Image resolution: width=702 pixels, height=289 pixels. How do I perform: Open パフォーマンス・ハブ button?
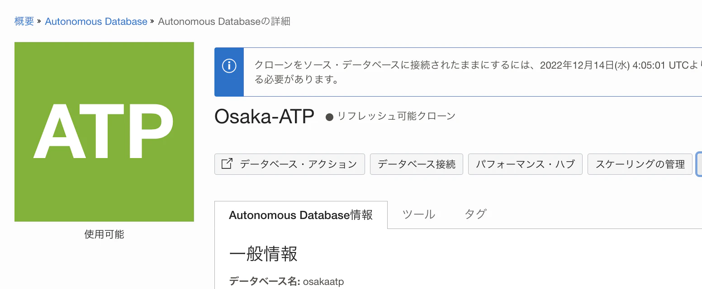tap(525, 164)
